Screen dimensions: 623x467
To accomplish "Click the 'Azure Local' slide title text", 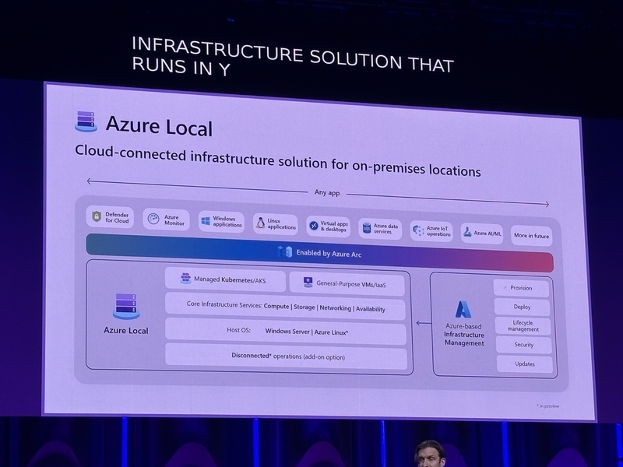I will point(159,126).
